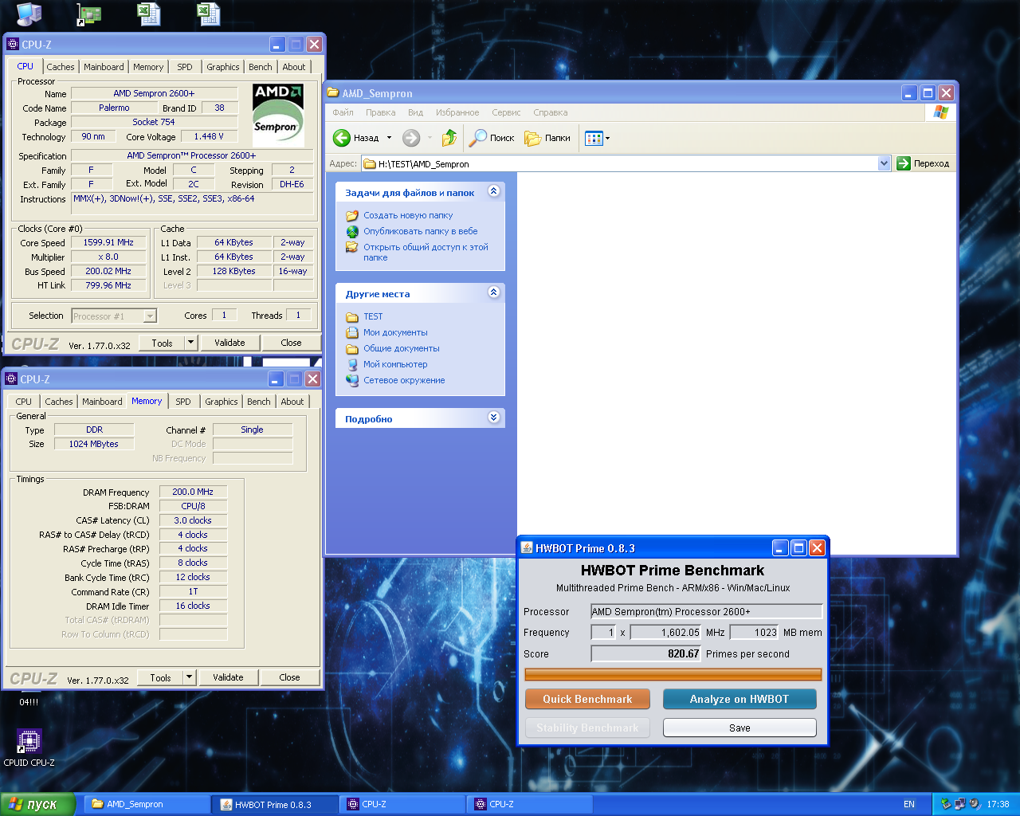Click the top CPU-Z title bar icon
Viewport: 1020px width, 816px height.
13,45
